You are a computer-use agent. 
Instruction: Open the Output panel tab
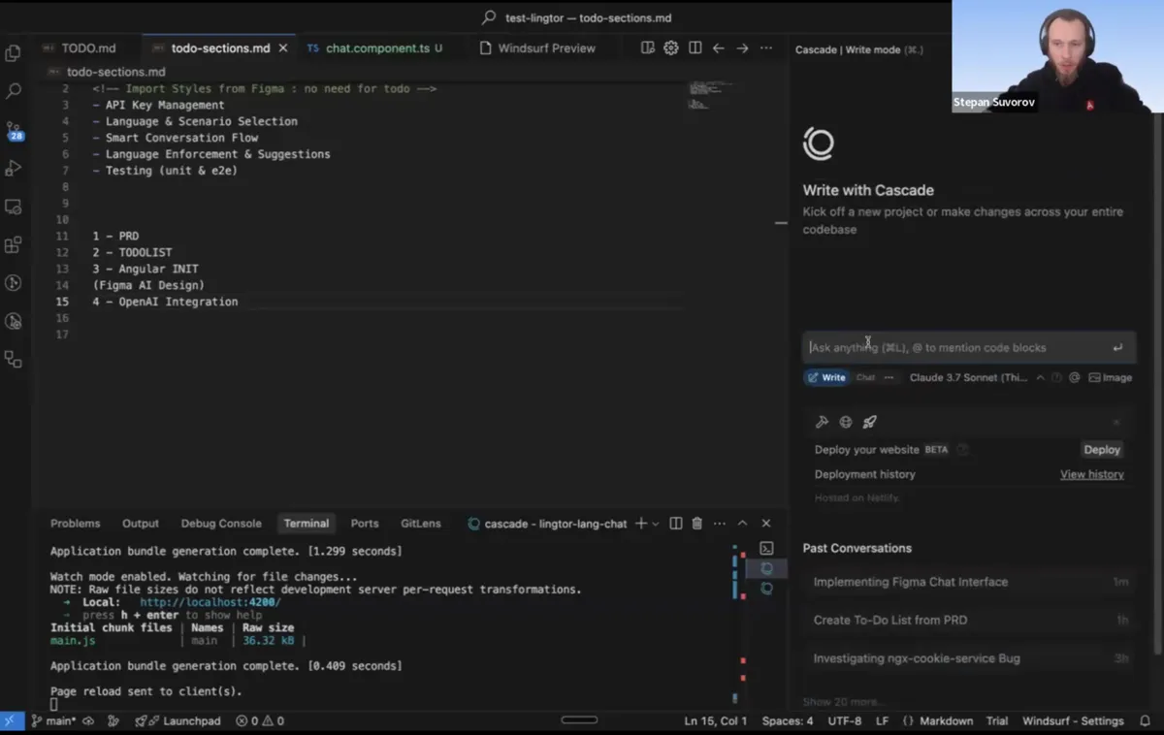141,524
